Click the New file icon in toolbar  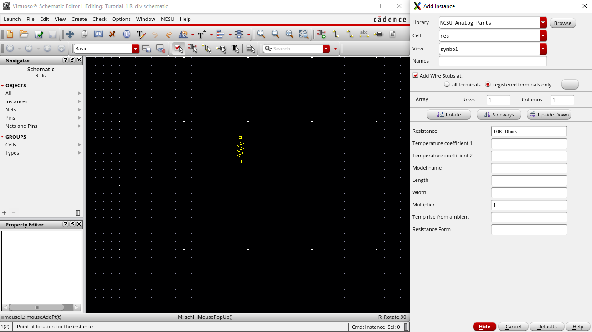click(10, 34)
